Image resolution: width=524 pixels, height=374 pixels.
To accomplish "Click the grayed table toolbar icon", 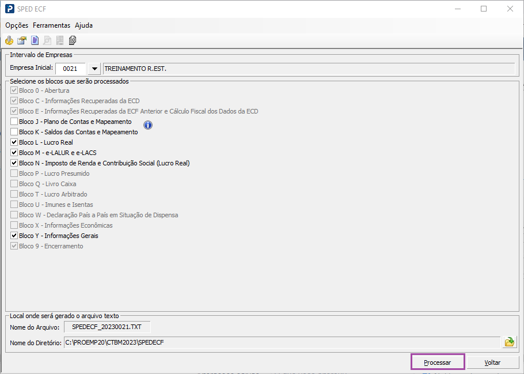I will [x=60, y=40].
